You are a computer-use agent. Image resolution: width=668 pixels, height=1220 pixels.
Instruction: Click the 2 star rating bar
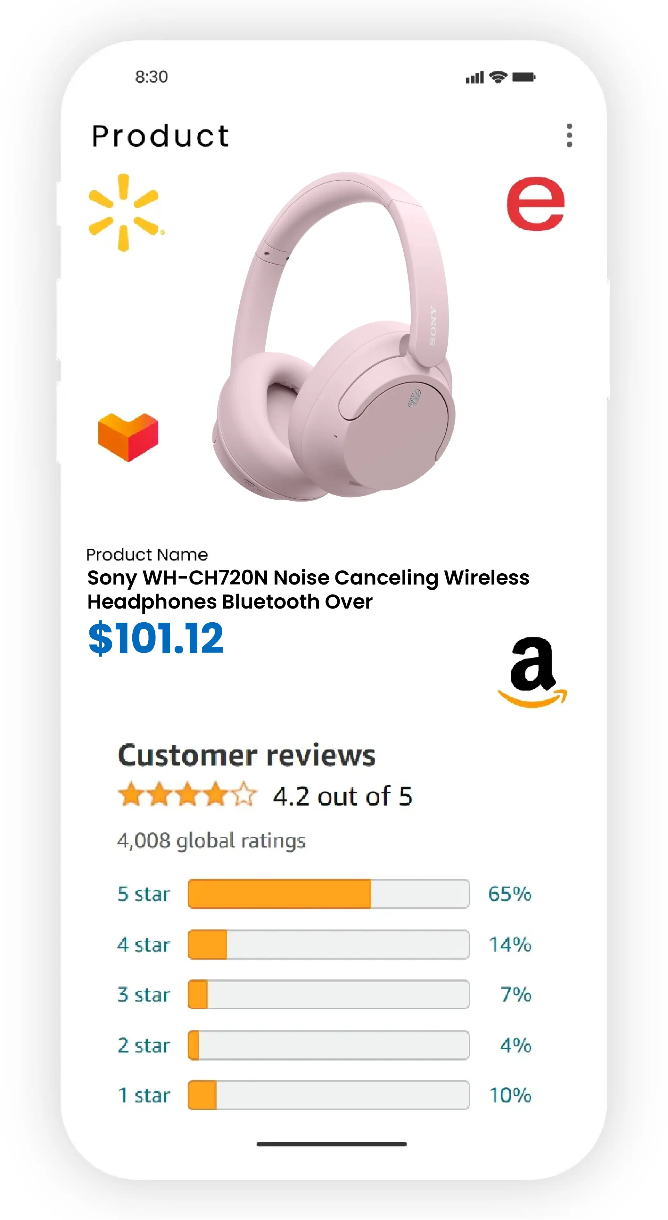pyautogui.click(x=328, y=1045)
